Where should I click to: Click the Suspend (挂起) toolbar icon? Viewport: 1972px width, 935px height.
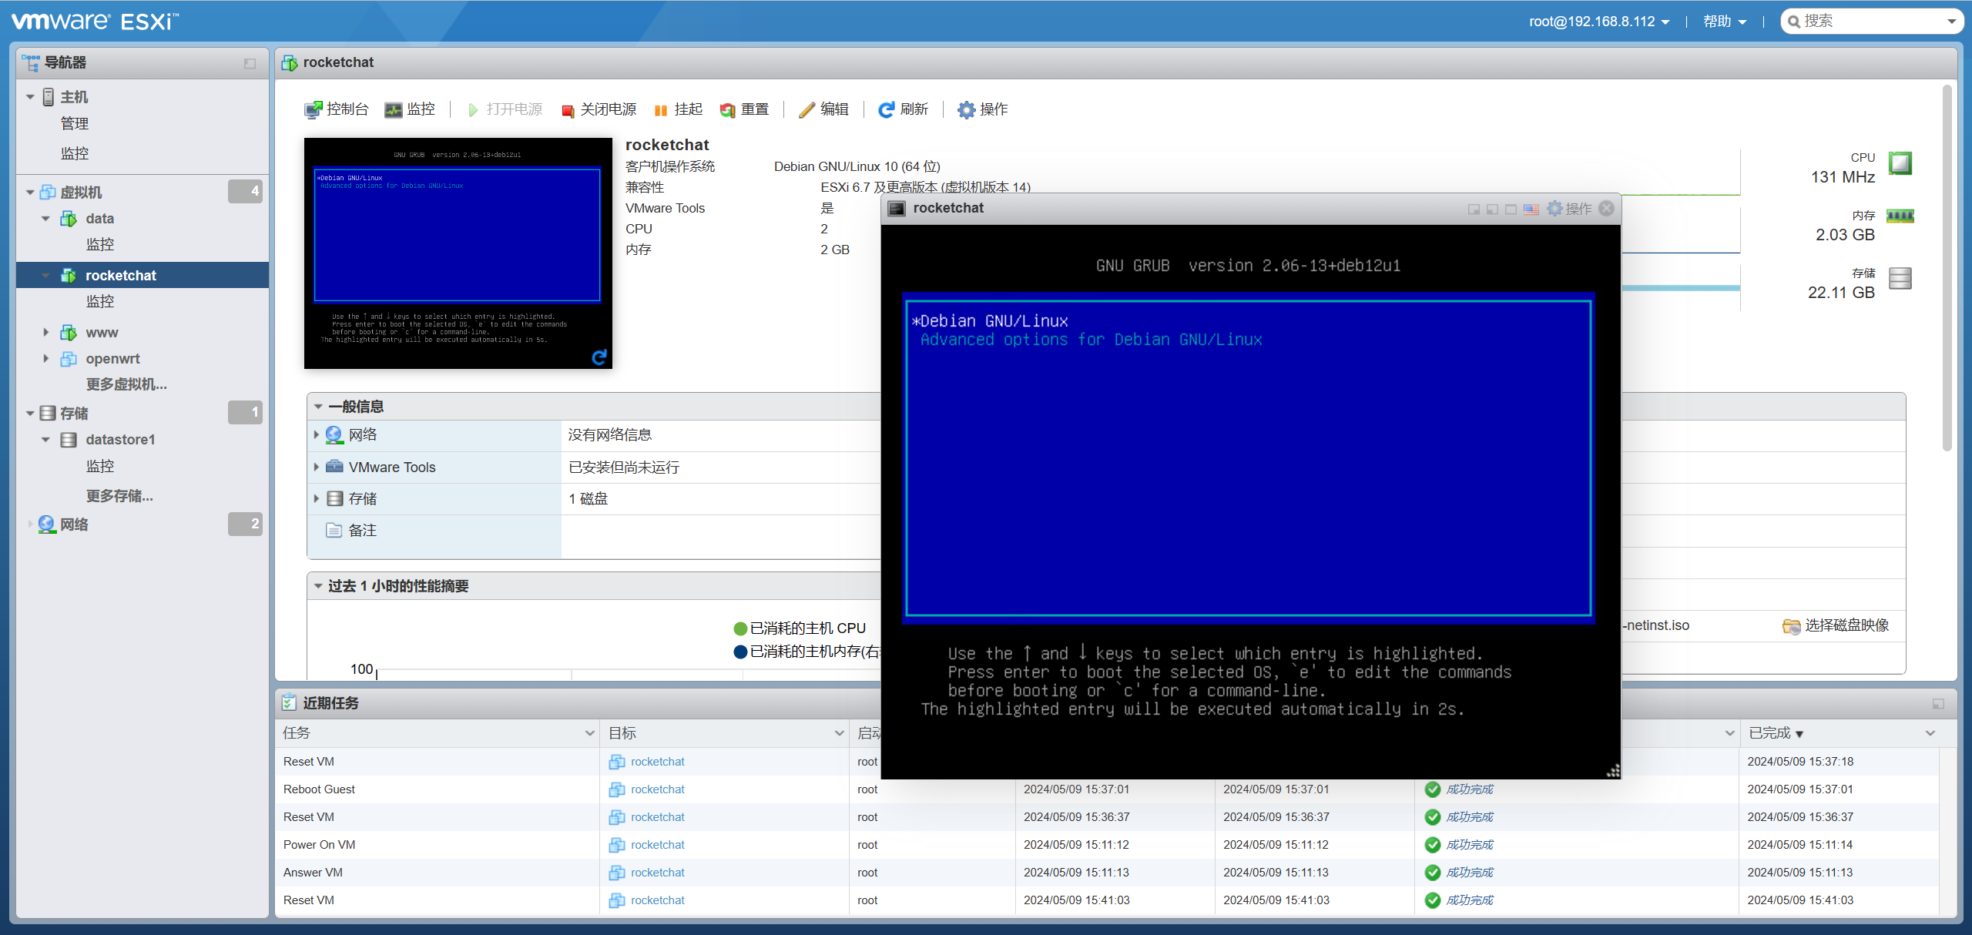(x=660, y=110)
